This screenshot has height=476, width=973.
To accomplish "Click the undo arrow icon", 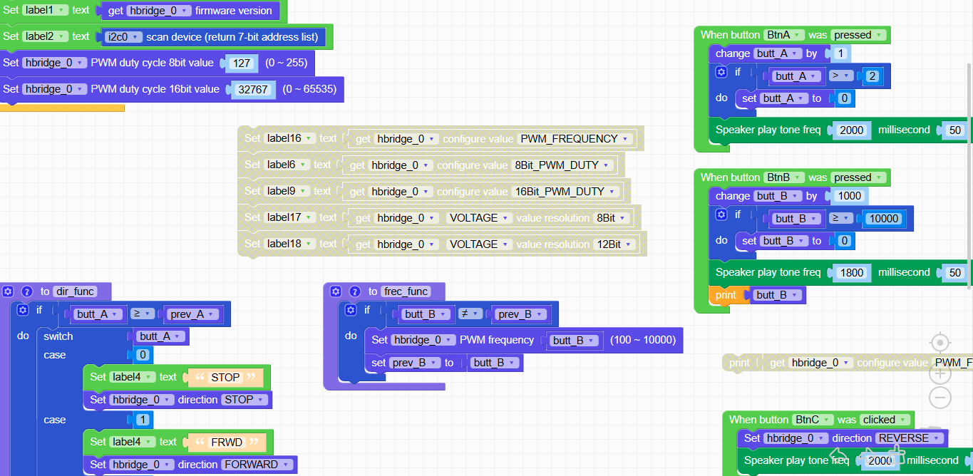I will 839,454.
